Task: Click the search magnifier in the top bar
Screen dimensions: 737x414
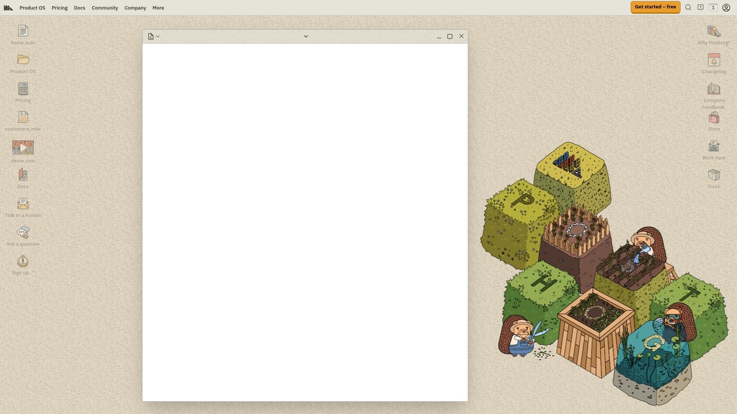Action: (688, 7)
